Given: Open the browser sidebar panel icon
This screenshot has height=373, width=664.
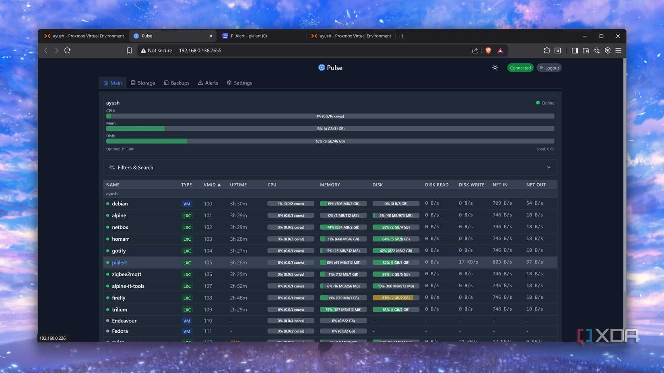Looking at the screenshot, I should pos(575,50).
